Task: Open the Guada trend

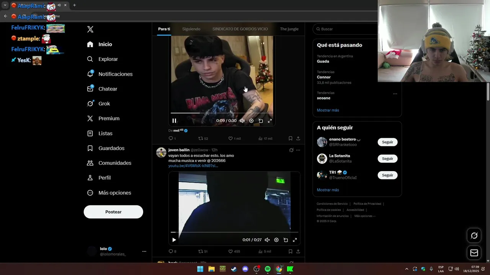Action: click(323, 61)
